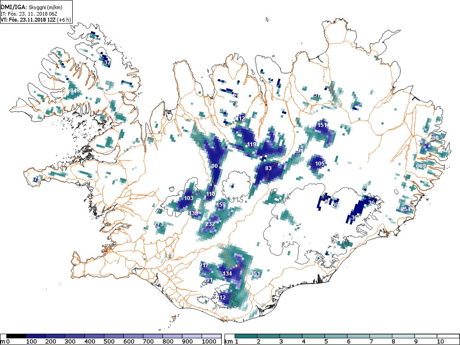
Task: Click the "86" visibility value on the map
Action: coord(336,205)
